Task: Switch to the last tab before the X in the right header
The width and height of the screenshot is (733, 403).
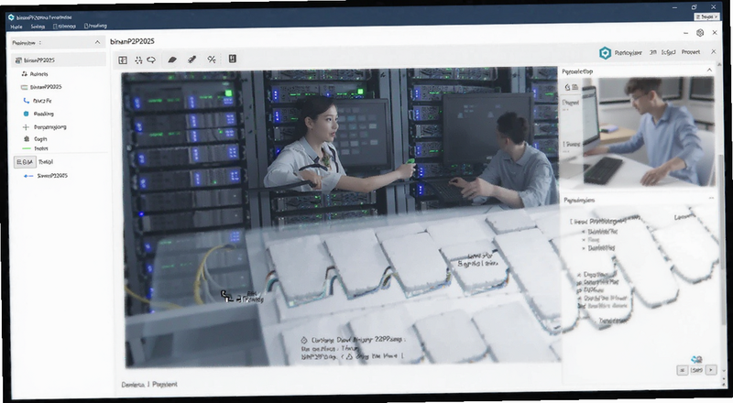Action: (x=691, y=52)
